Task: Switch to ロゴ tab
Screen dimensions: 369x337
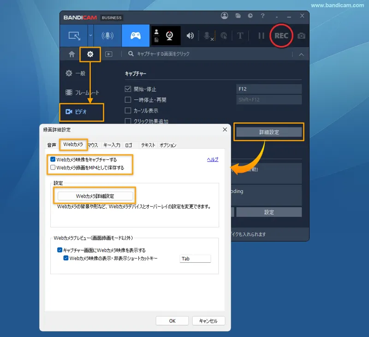Action: pos(129,145)
